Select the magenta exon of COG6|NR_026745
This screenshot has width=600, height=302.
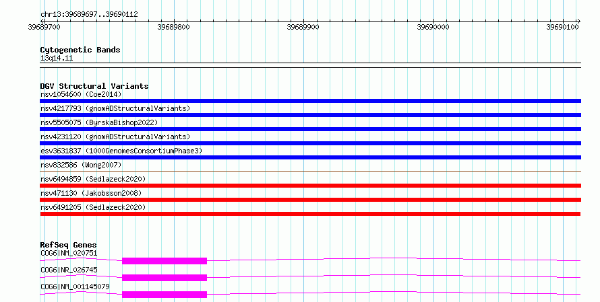(x=164, y=278)
